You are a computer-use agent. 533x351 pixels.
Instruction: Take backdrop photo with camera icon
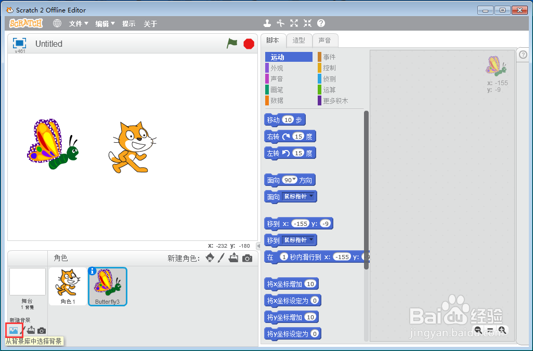(42, 331)
